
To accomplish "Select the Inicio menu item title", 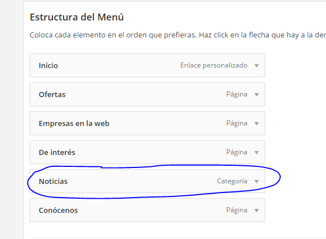I will (48, 65).
